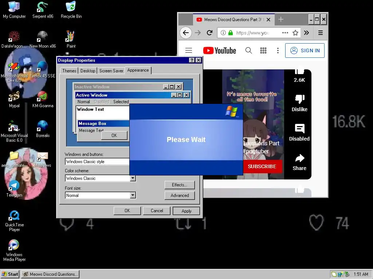Open the Recycle Bin icon
This screenshot has width=373, height=279.
(71, 10)
